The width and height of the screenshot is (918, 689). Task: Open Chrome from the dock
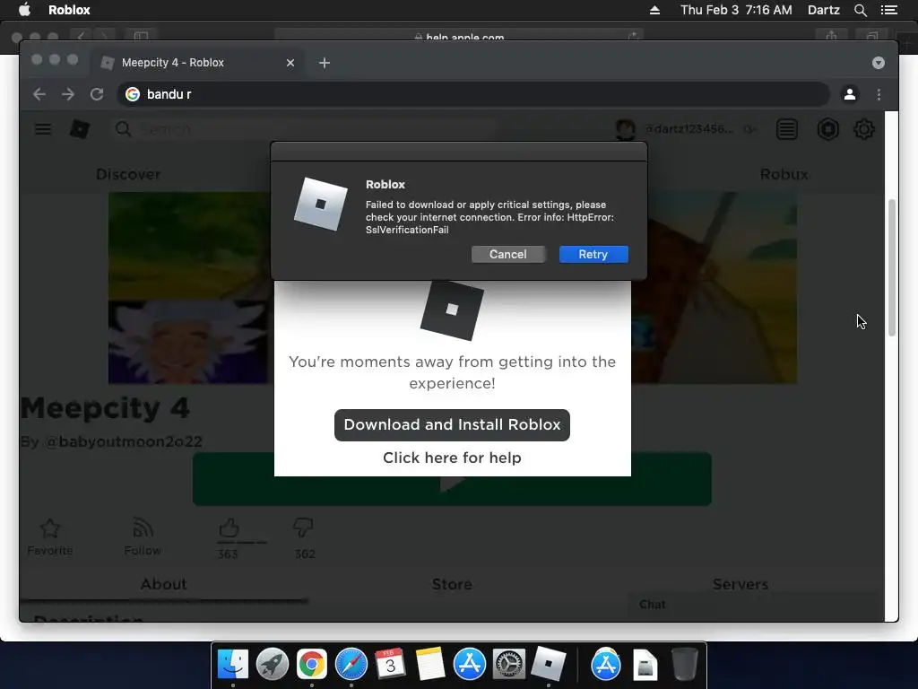(311, 664)
